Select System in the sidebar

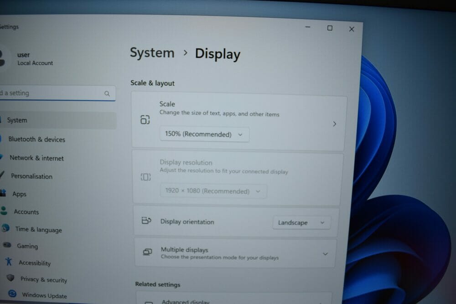[58, 120]
